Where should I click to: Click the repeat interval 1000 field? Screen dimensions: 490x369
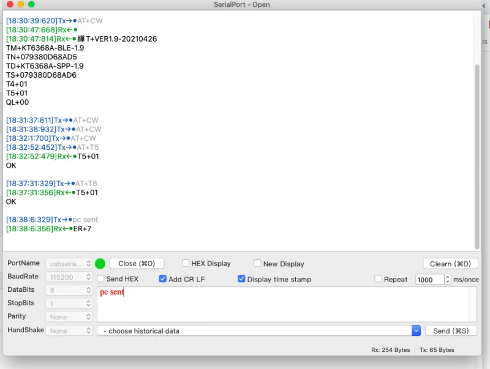click(x=429, y=280)
